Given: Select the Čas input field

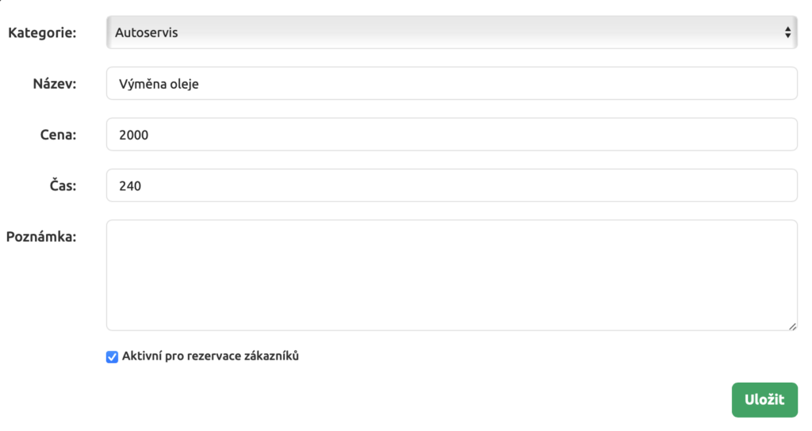Looking at the screenshot, I should pos(451,185).
